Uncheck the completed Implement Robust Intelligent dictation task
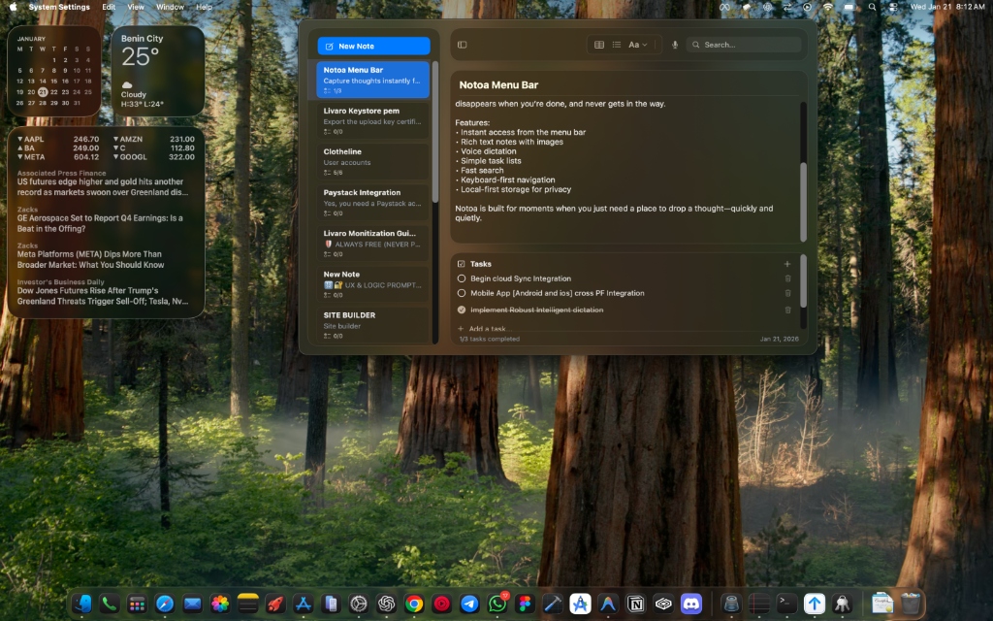 click(462, 310)
